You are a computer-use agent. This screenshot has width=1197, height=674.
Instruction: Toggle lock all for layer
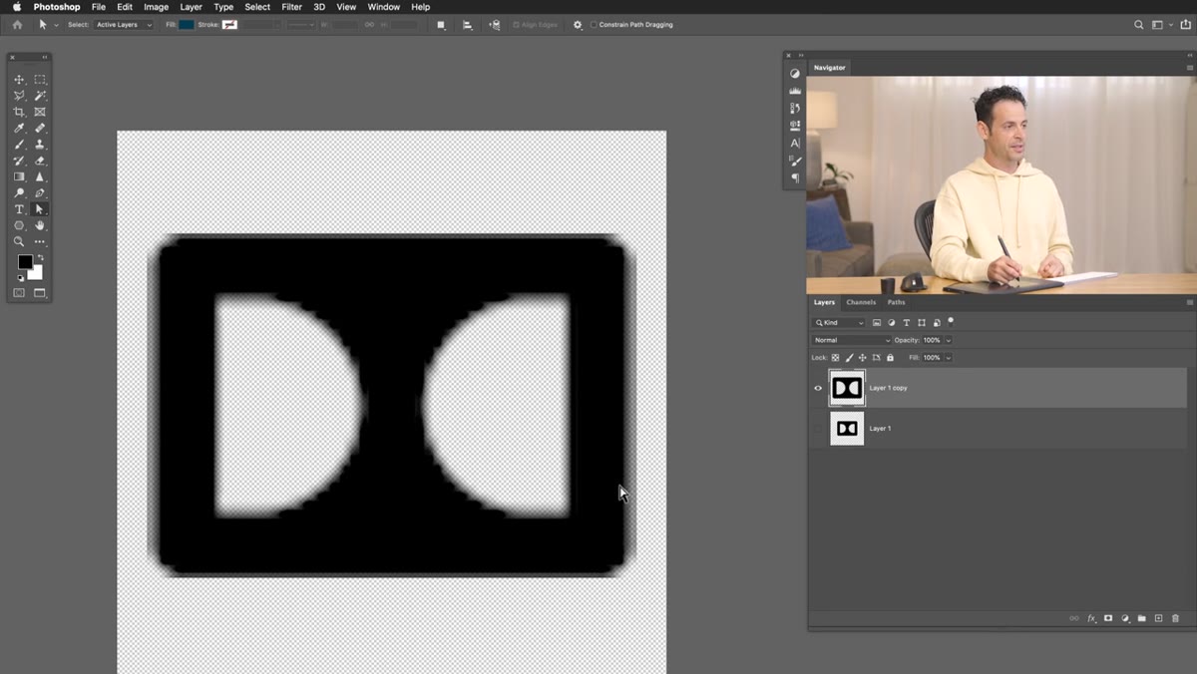[x=890, y=357]
